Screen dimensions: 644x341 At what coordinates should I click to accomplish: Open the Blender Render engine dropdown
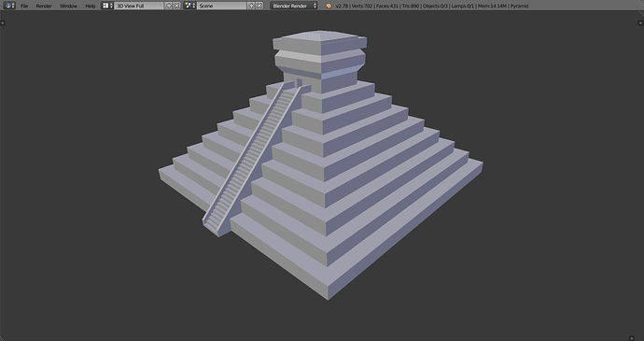(x=294, y=6)
